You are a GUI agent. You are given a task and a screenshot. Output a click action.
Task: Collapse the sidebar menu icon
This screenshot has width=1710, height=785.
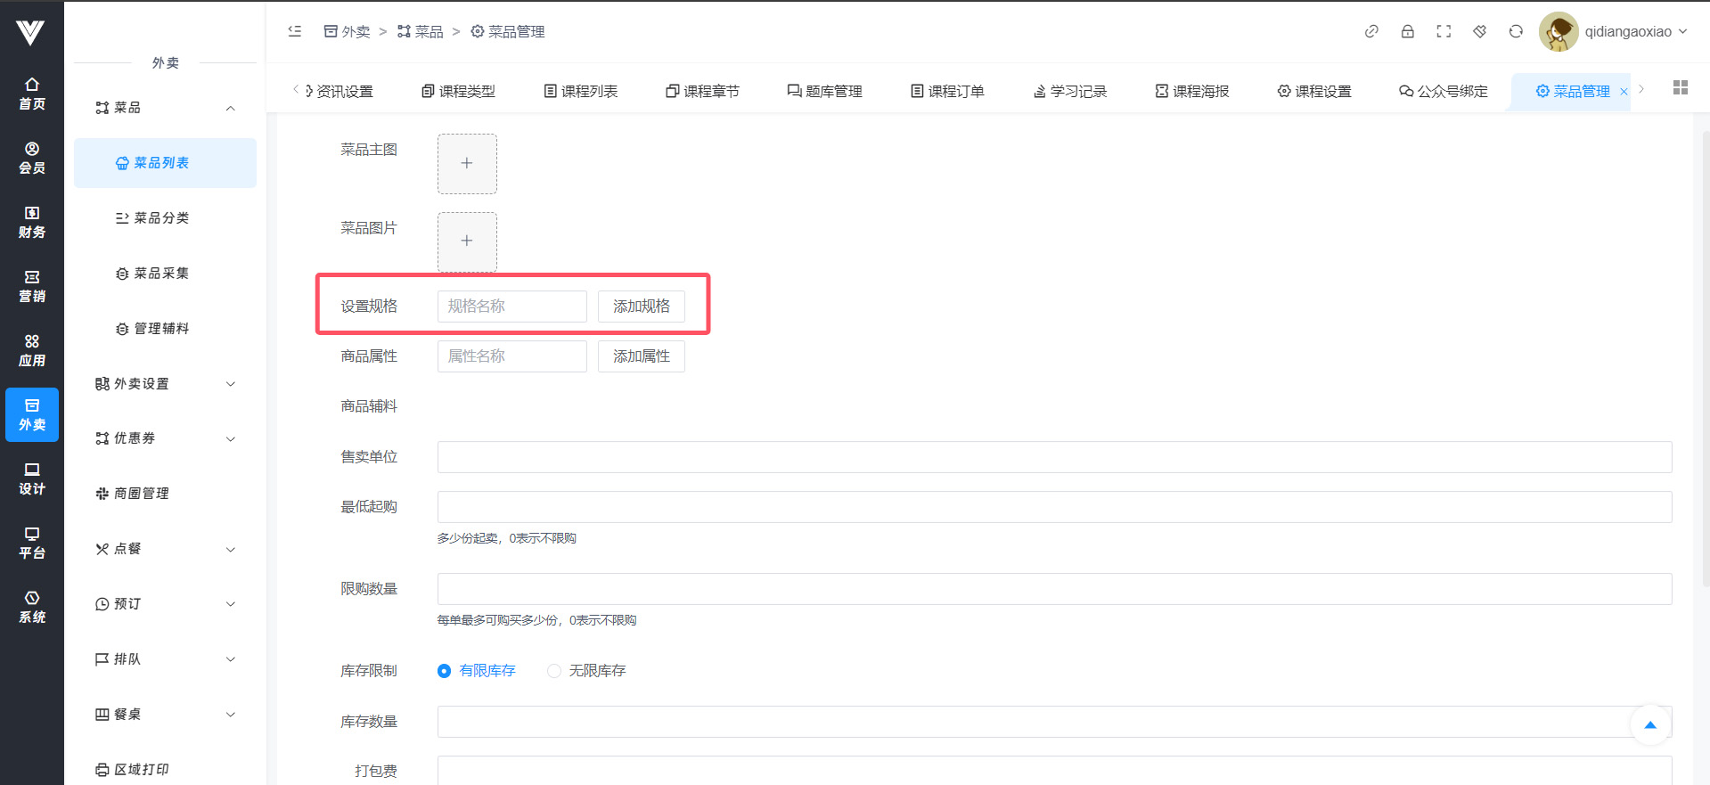(x=295, y=31)
